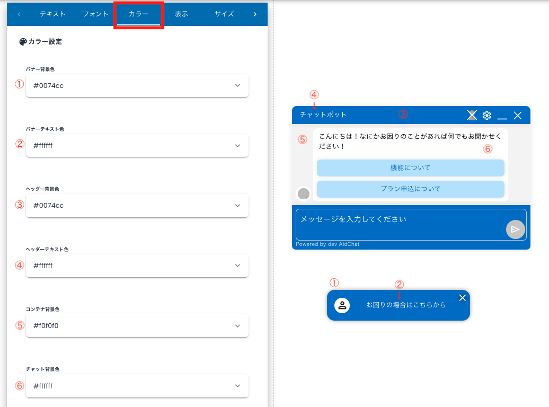Switch to the フォント tab
Image resolution: width=549 pixels, height=407 pixels.
click(x=95, y=14)
